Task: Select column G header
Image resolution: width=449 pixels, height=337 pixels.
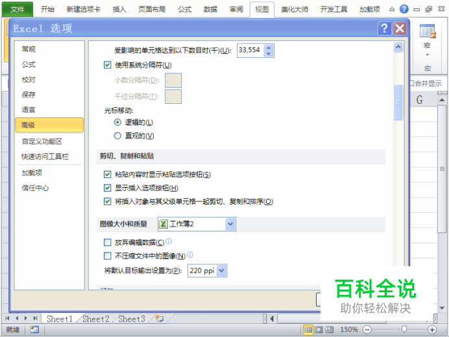Action: pos(420,100)
